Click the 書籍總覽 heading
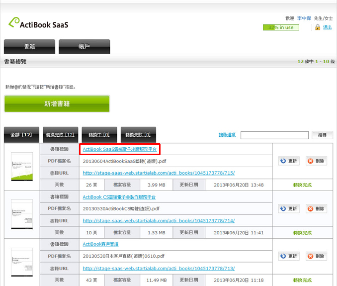This screenshot has height=286, width=337. tap(15, 62)
